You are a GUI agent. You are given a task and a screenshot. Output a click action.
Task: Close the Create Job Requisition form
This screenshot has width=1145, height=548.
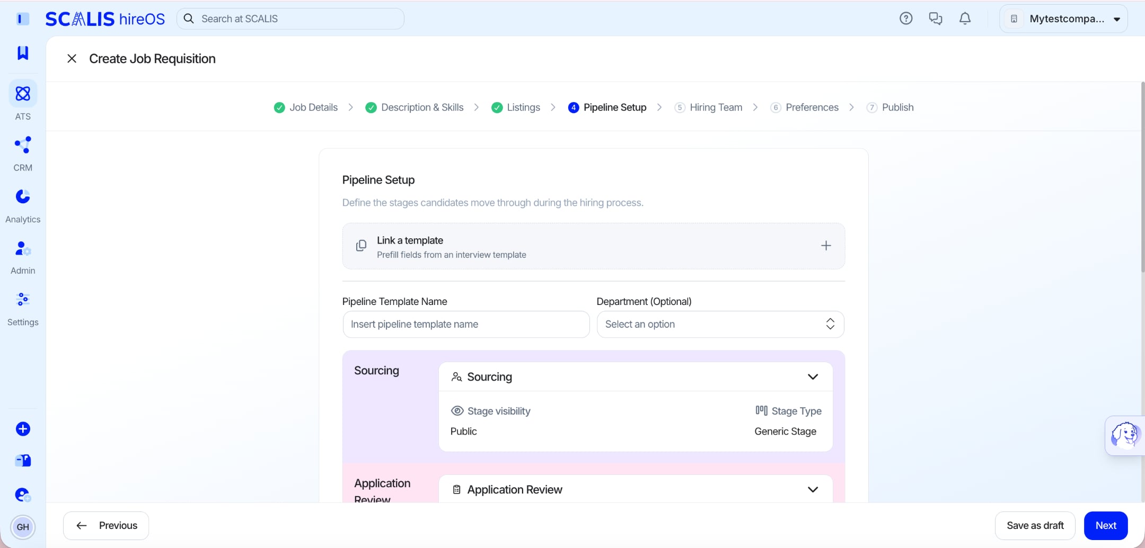click(72, 59)
